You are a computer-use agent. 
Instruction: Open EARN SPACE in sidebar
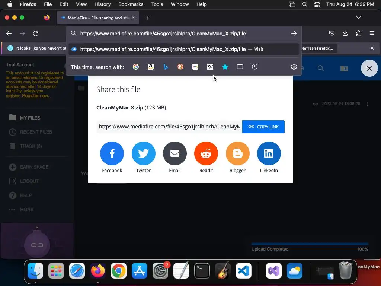[29, 167]
